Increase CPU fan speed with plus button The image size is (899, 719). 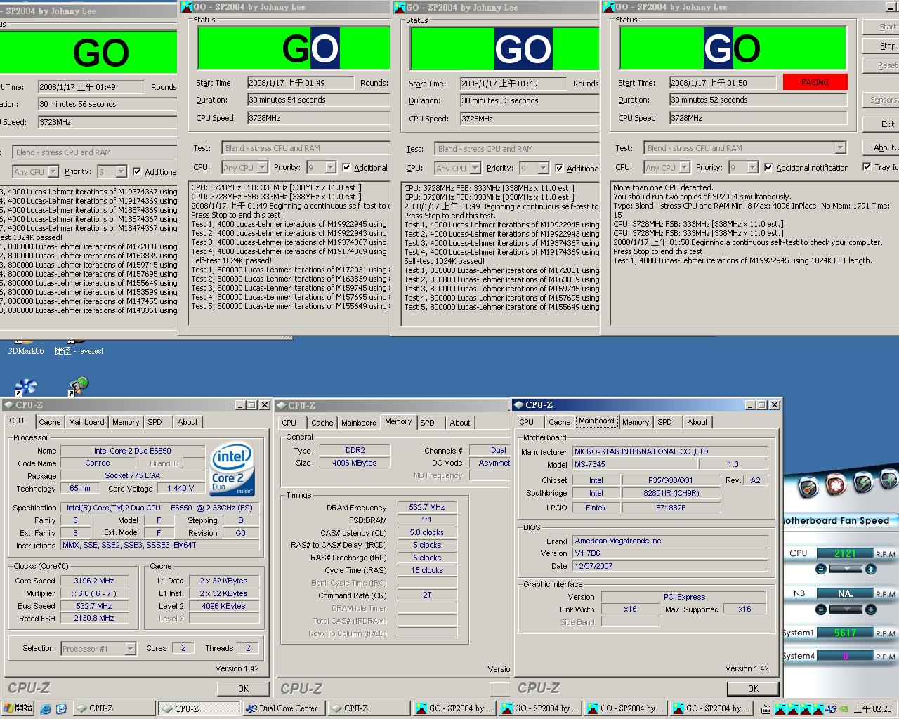pos(871,569)
